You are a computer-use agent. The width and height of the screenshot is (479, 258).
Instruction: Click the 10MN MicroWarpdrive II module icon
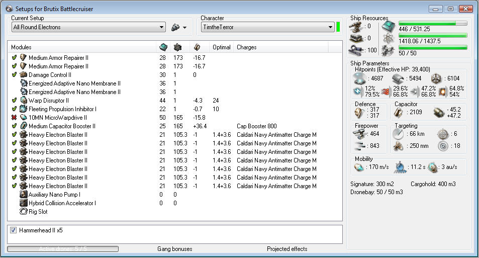coord(24,117)
